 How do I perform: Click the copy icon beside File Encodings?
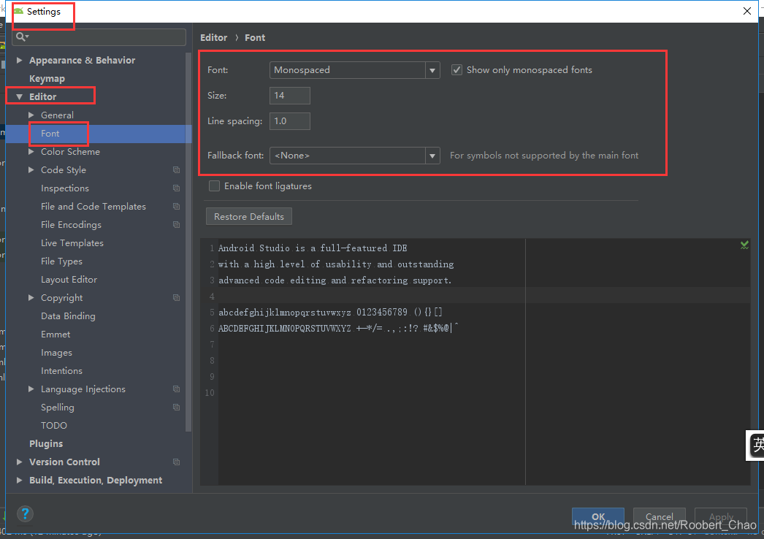tap(176, 225)
